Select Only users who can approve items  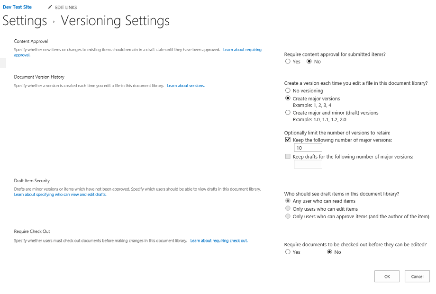288,216
